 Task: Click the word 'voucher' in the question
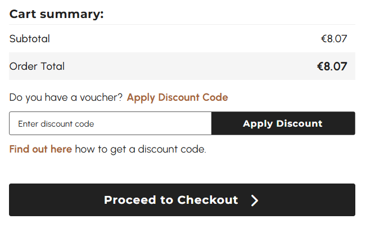point(101,97)
